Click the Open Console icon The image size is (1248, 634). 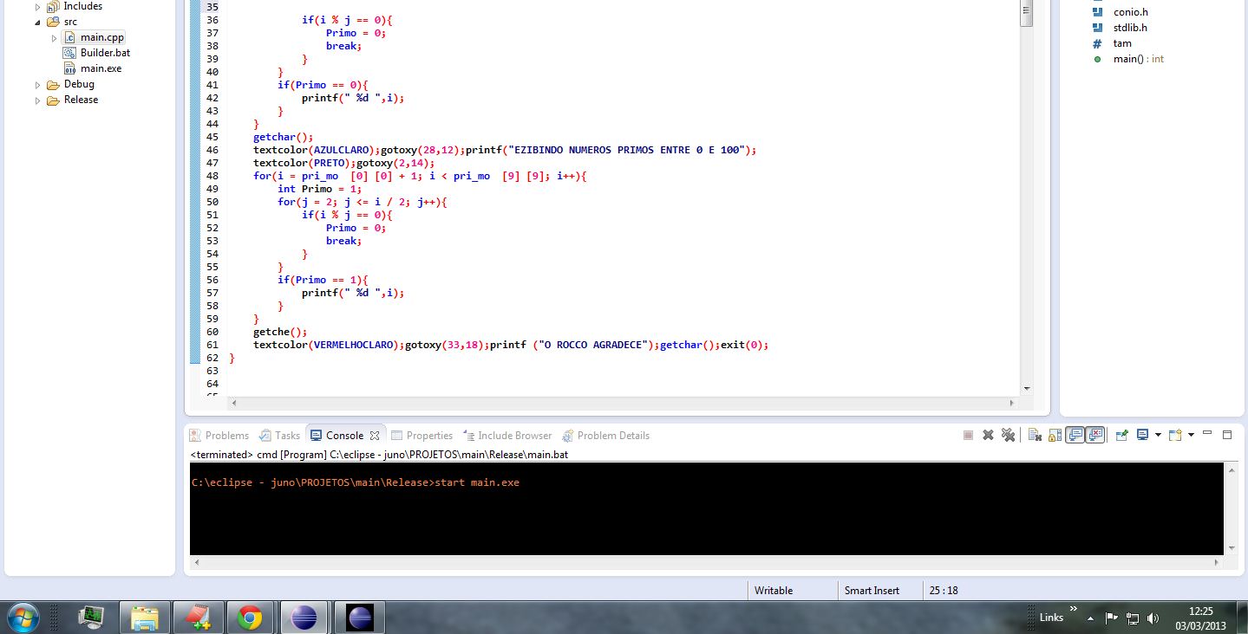1175,435
